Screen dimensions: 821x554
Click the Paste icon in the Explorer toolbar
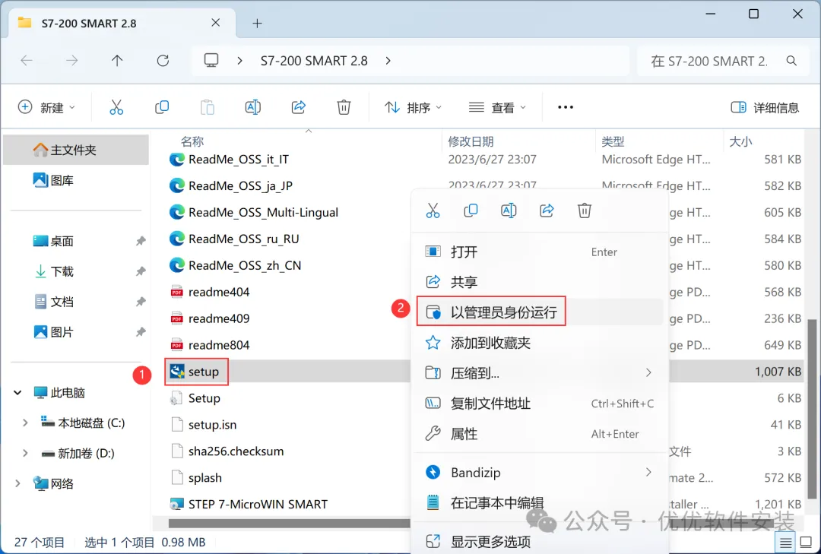(208, 107)
